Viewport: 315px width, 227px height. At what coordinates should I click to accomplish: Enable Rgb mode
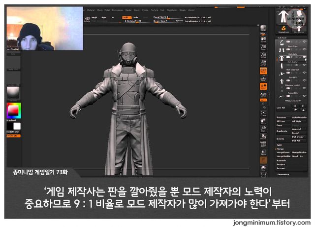(x=104, y=18)
